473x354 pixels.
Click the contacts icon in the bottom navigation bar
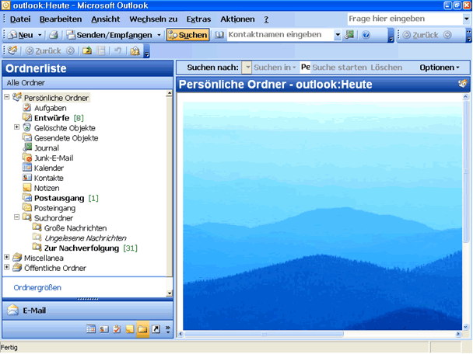[103, 329]
